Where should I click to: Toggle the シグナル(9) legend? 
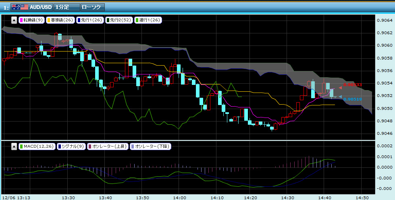(71, 146)
